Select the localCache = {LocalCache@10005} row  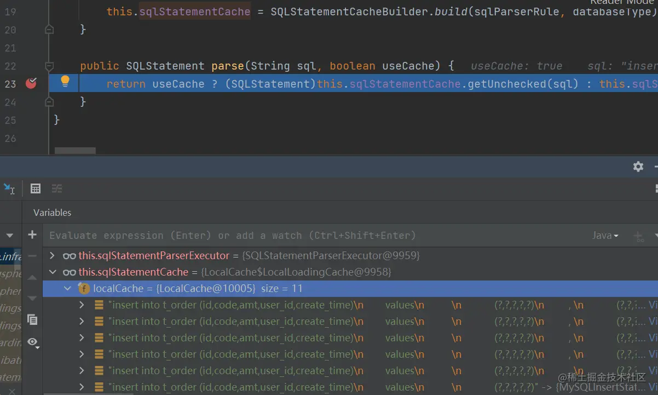tap(350, 289)
